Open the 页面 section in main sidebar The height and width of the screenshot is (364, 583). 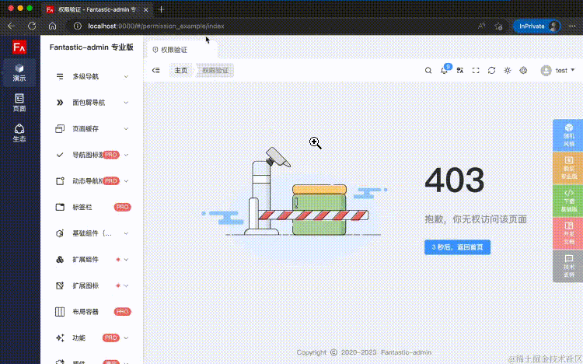19,103
